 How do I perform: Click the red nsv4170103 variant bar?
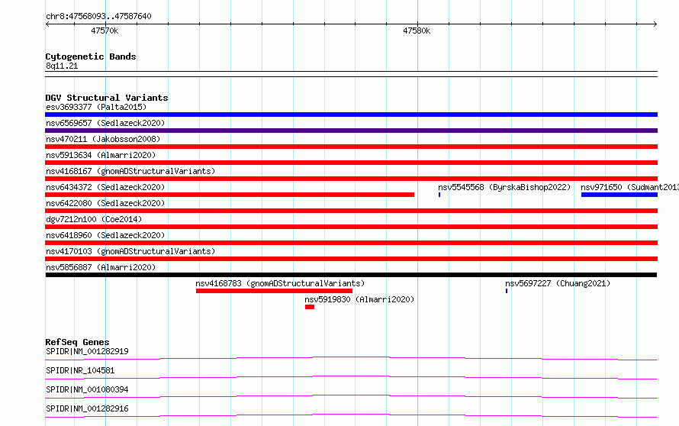(351, 259)
